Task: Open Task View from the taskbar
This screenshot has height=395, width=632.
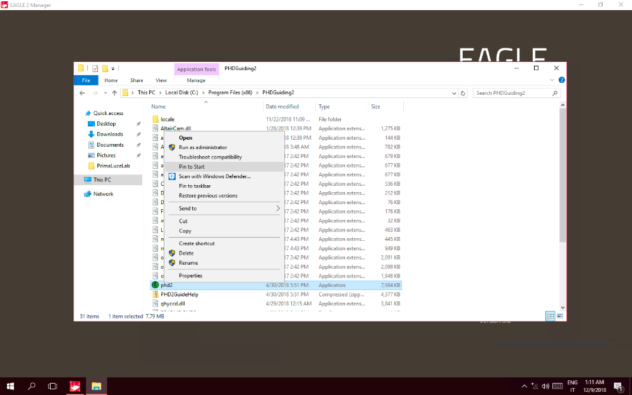Action: [52, 386]
